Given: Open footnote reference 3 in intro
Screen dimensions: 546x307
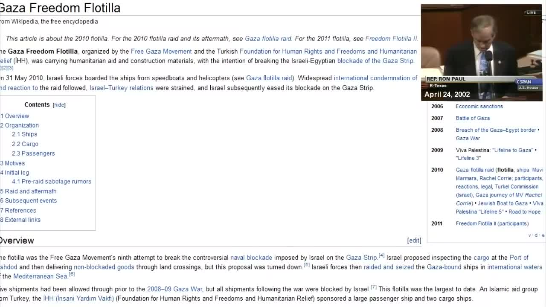Looking at the screenshot, I should coord(11,68).
